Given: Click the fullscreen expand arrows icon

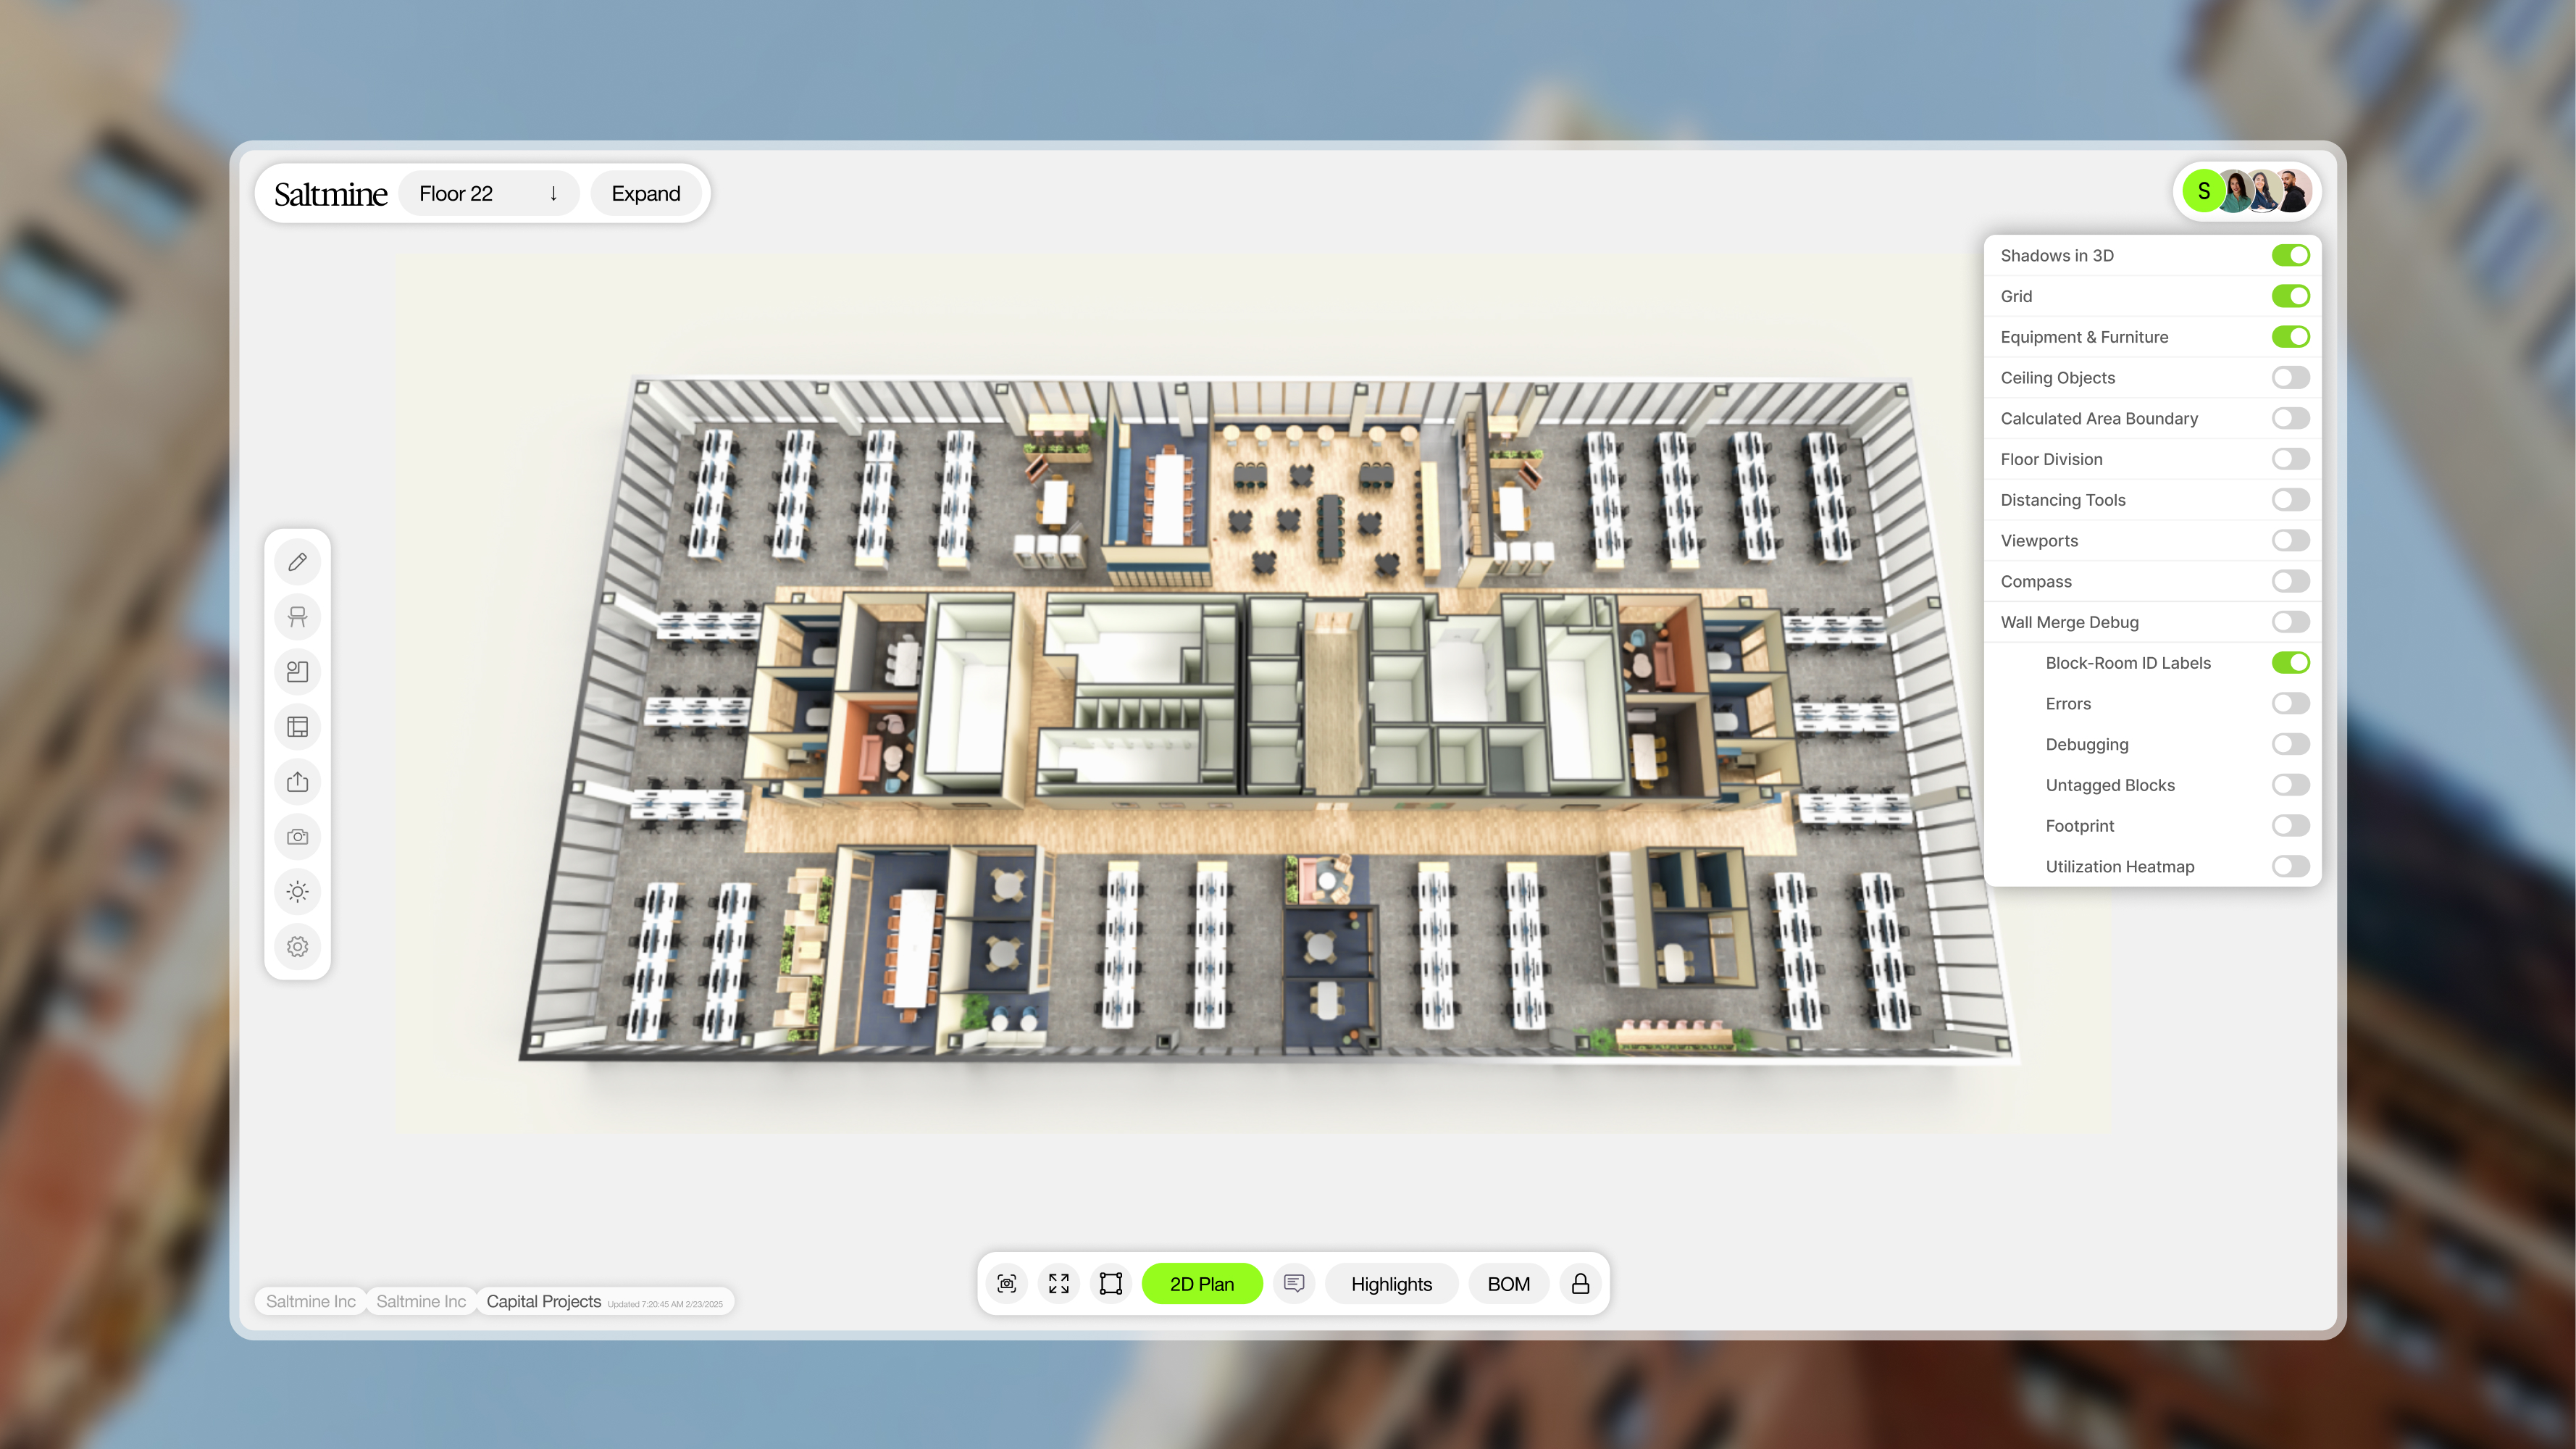Looking at the screenshot, I should click(x=1059, y=1283).
